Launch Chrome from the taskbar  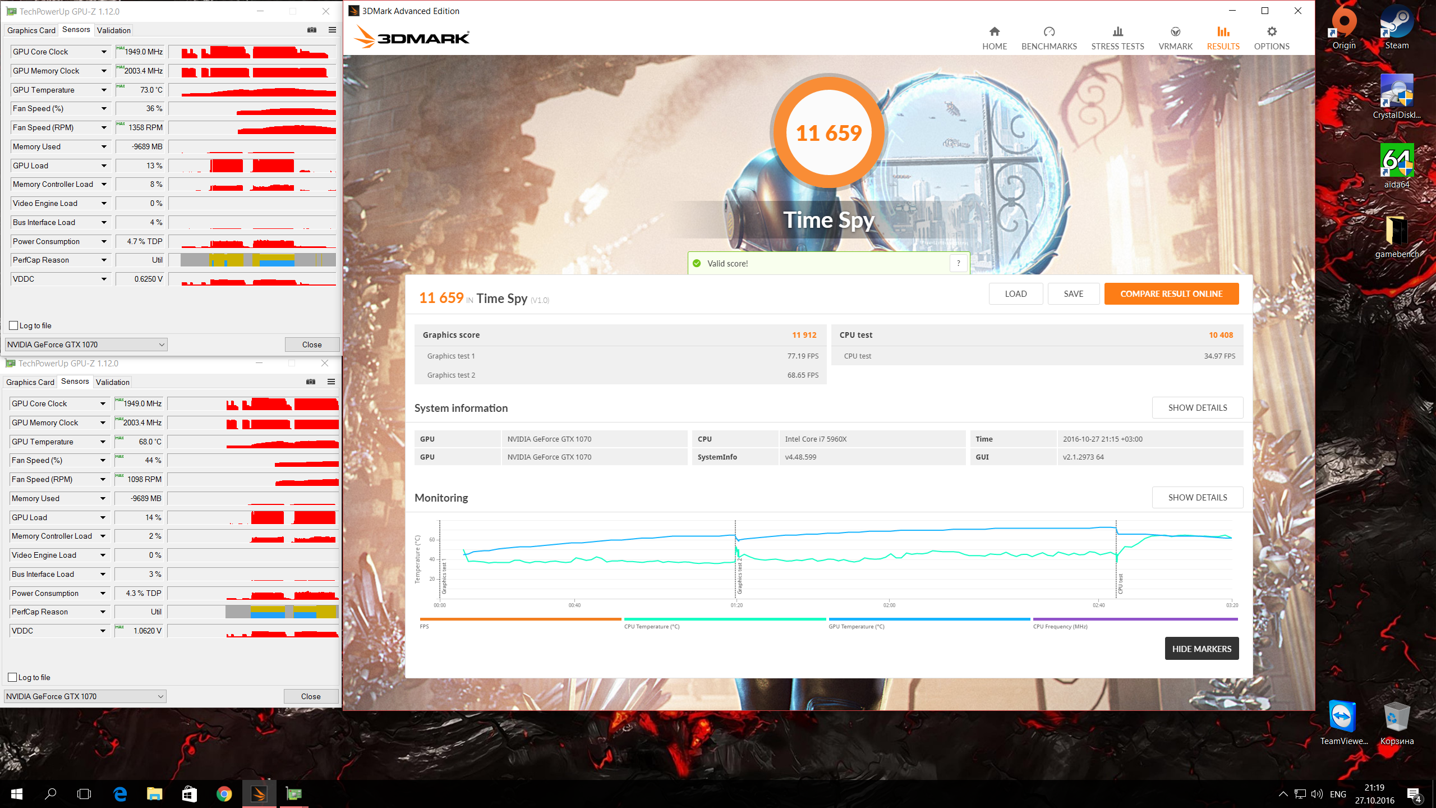tap(224, 794)
